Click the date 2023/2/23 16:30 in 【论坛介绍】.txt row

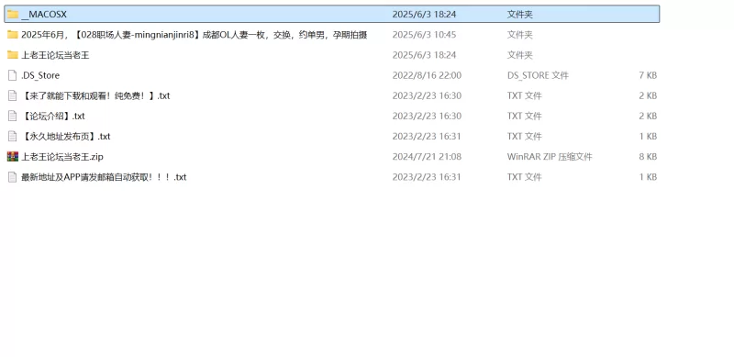coord(427,116)
